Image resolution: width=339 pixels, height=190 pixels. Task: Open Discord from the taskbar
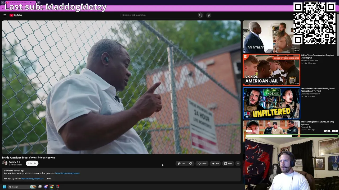[46, 187]
